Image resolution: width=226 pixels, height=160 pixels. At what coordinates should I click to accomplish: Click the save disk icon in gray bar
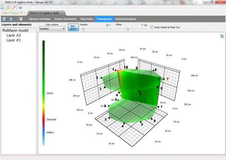point(4,19)
